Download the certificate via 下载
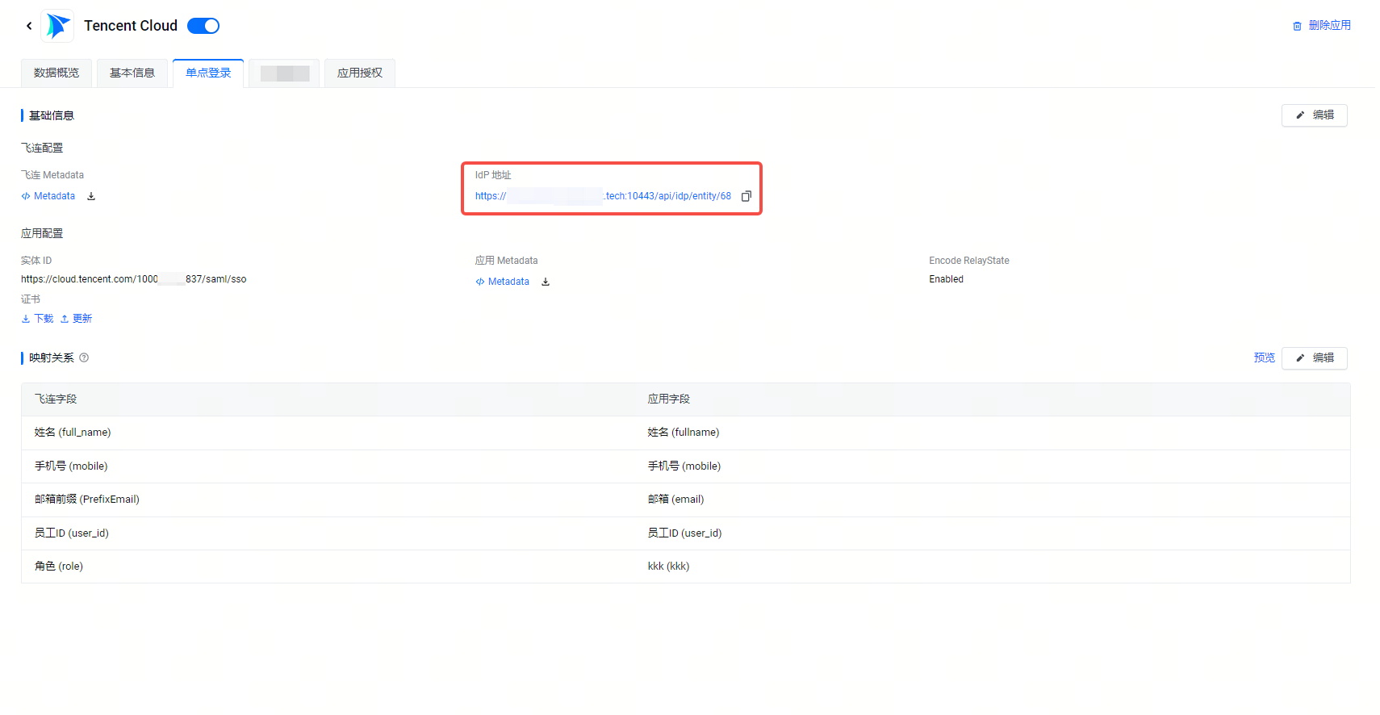Screen dimensions: 1380x715 (x=37, y=319)
